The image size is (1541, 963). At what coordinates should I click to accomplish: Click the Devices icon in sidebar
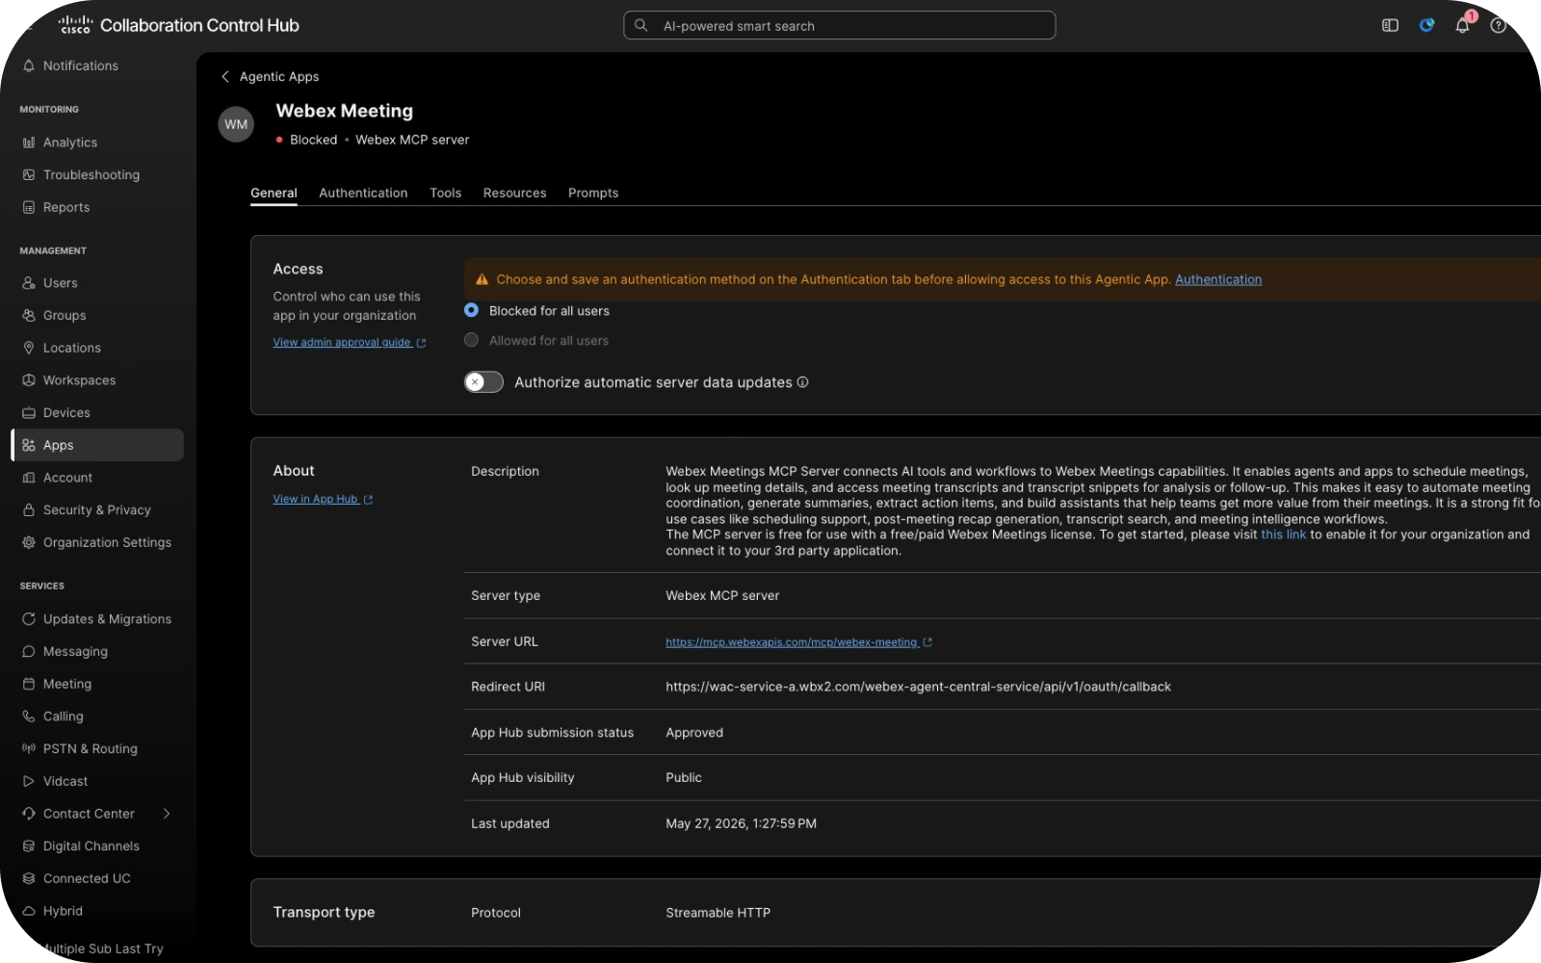29,412
